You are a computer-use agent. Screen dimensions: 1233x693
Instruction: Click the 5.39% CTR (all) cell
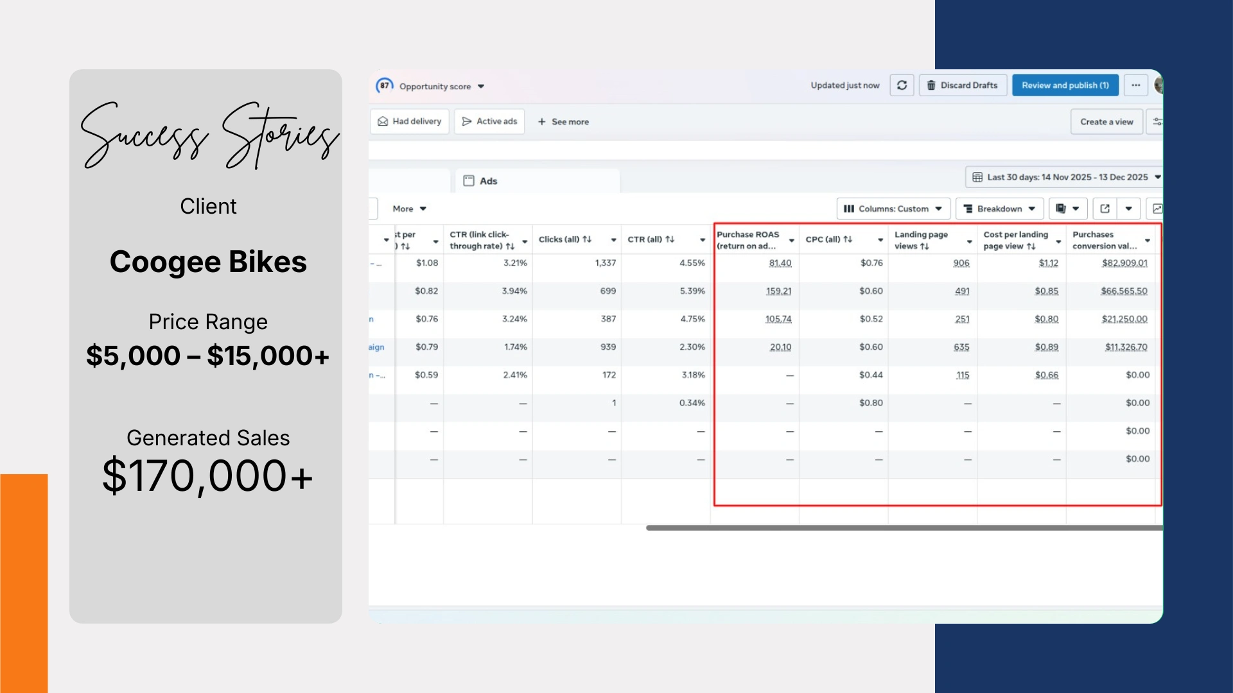692,291
